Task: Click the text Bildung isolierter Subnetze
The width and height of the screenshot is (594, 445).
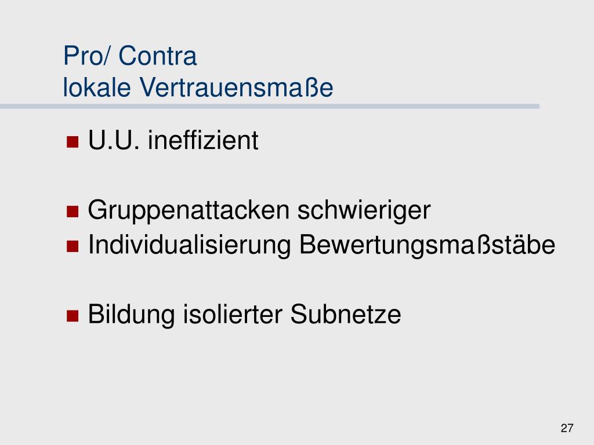Action: point(244,315)
